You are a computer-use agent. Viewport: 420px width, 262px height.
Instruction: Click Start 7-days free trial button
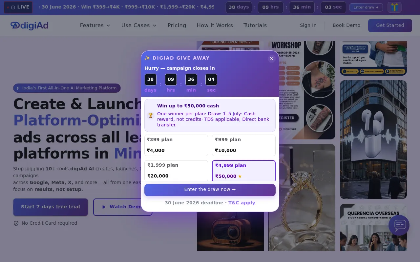pos(51,207)
